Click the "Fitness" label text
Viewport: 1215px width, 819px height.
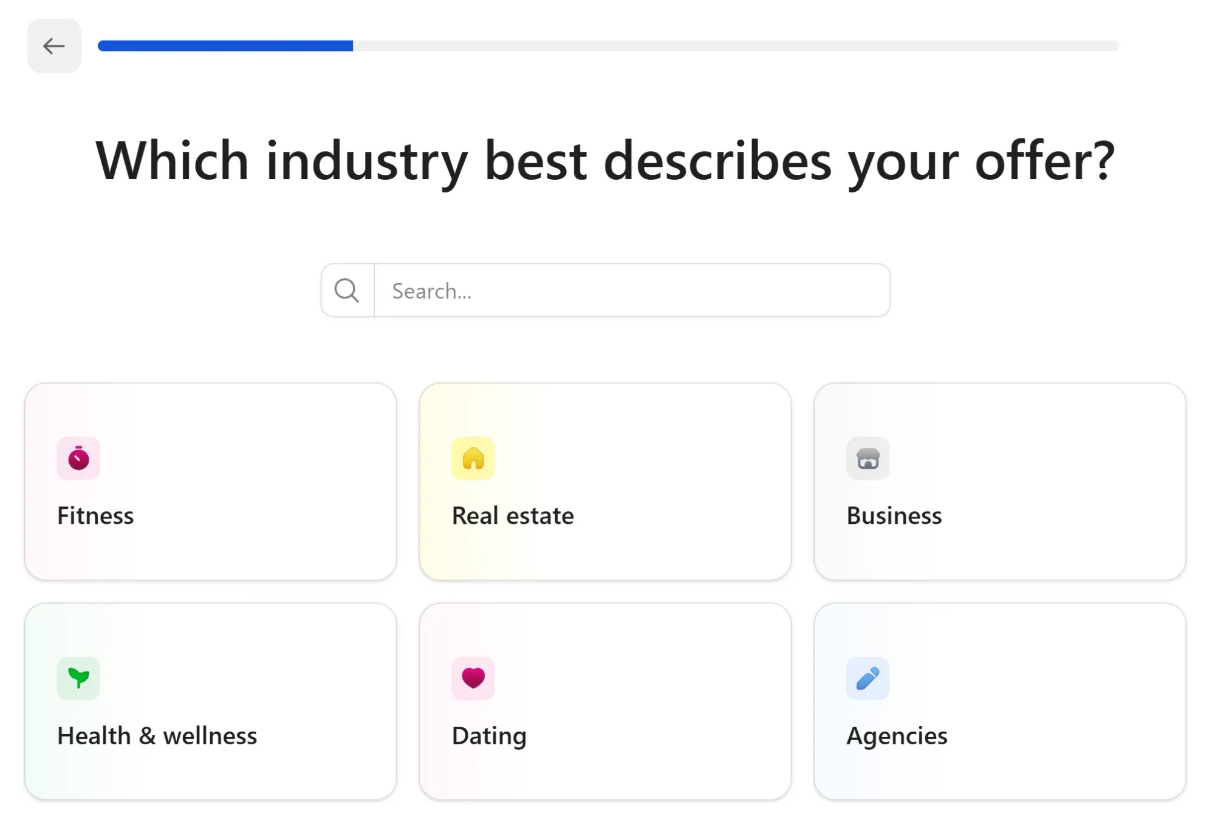coord(95,515)
